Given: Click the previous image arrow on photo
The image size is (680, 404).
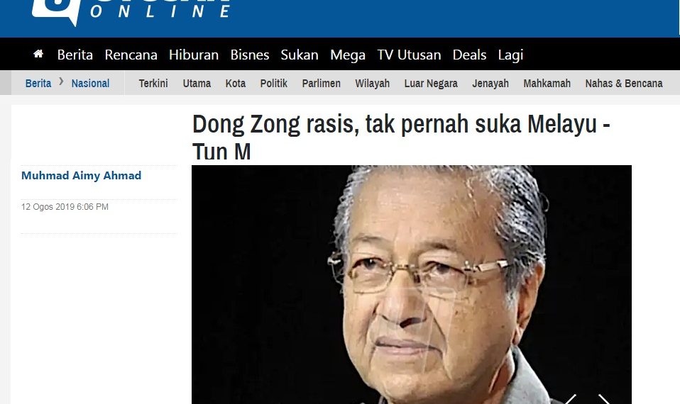Looking at the screenshot, I should pos(570,399).
